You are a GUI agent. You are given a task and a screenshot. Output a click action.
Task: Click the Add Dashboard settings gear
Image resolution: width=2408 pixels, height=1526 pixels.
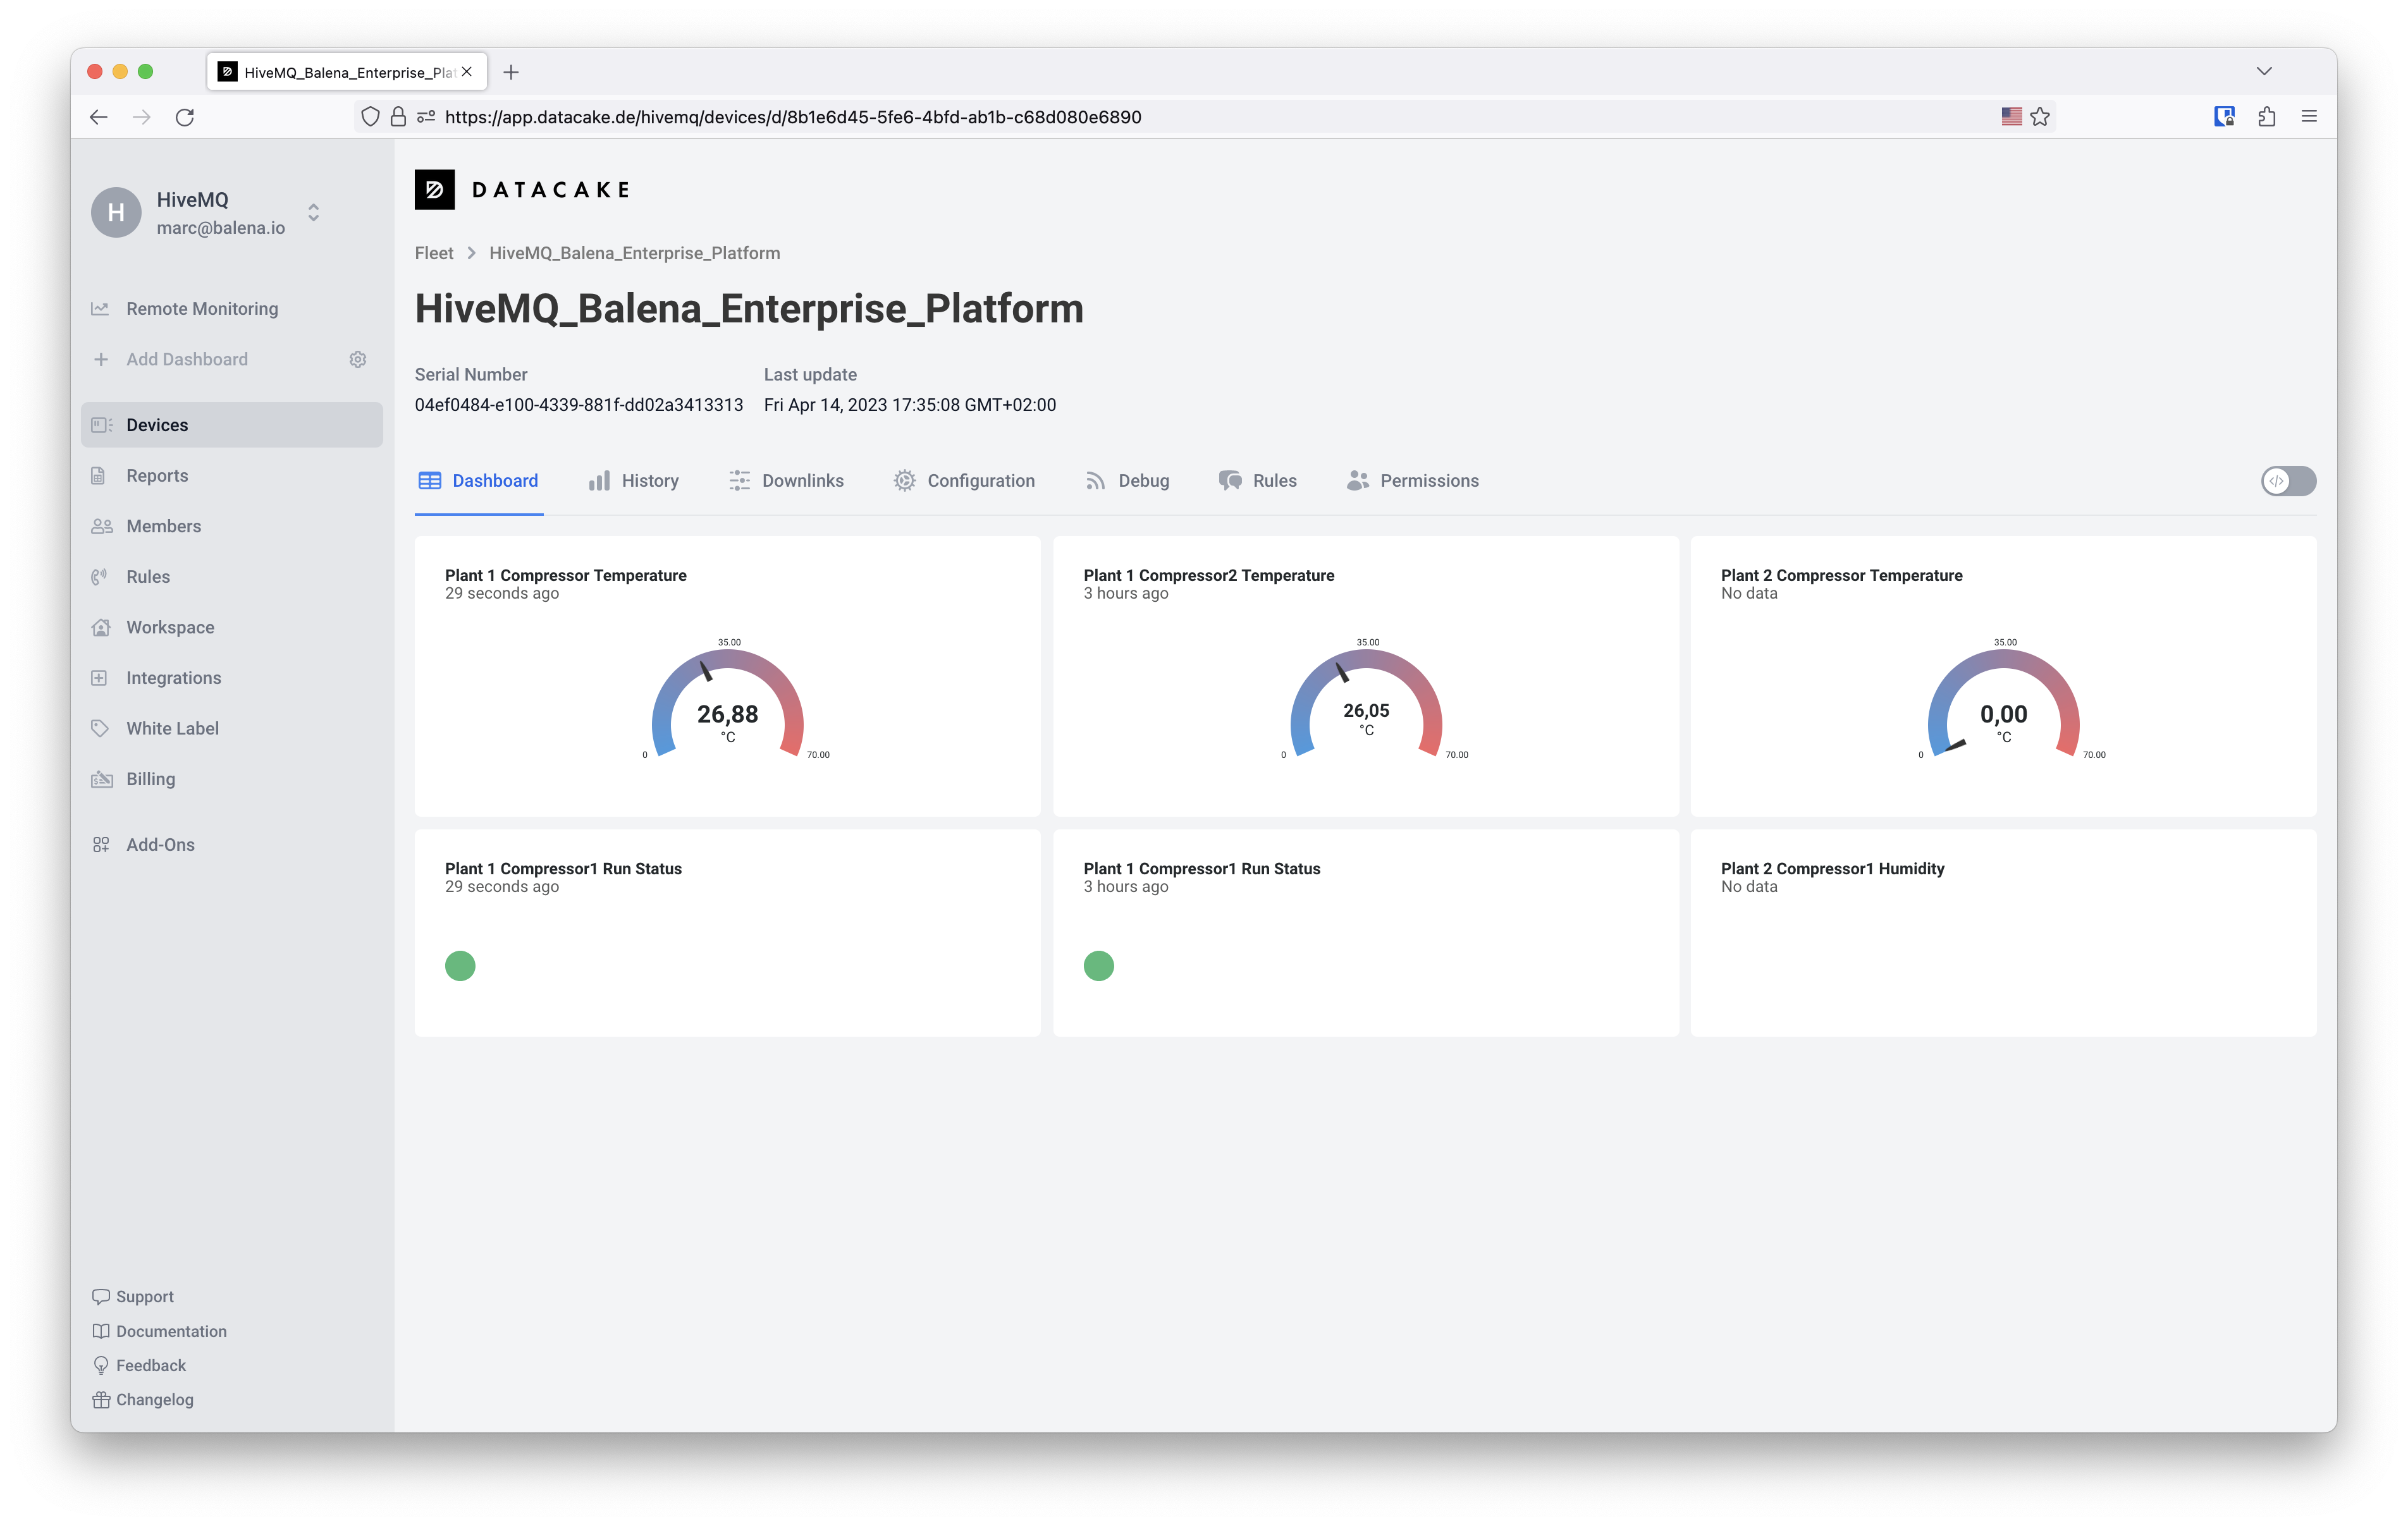357,359
